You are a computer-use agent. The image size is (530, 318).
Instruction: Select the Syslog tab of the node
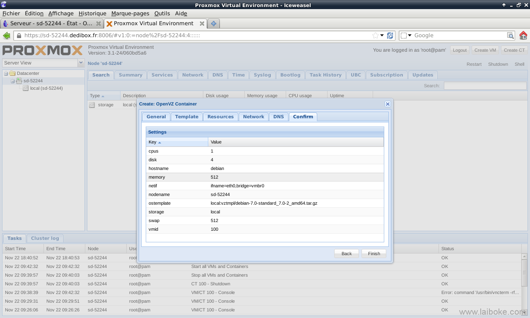tap(263, 75)
